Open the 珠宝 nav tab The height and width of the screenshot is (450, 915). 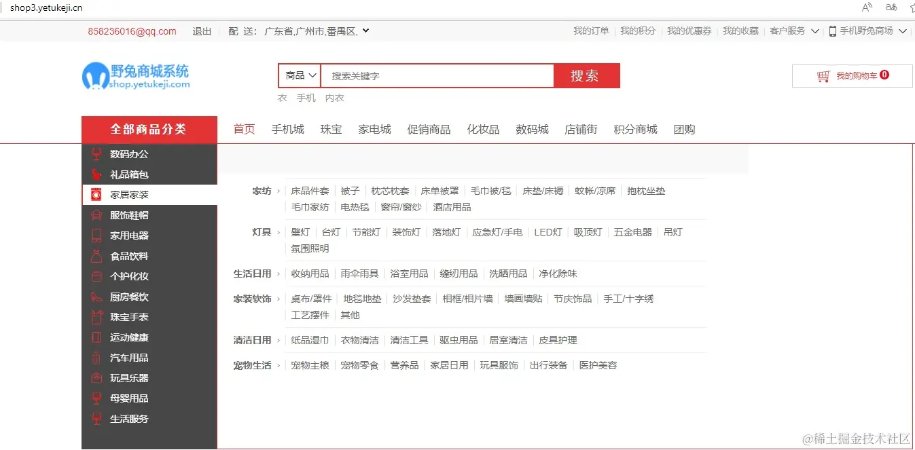coord(331,130)
